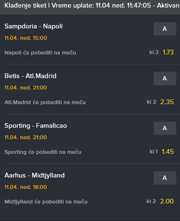
Task: Click the 18:00 kickoff time for Aarhus match
Action: [40, 187]
